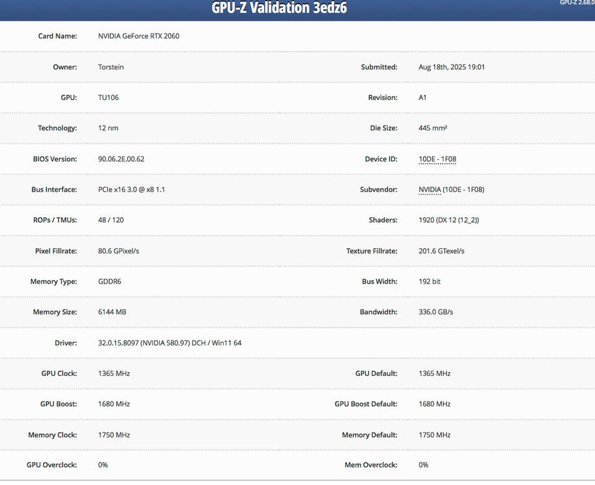The height and width of the screenshot is (485, 595).
Task: Select Memory Default value 1750 MHz
Action: click(434, 435)
